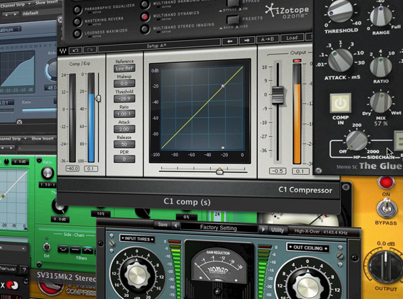Viewport: 403px width, 299px height.
Task: Click the -40.0 value under Comp/Exp meter
Action: [73, 169]
